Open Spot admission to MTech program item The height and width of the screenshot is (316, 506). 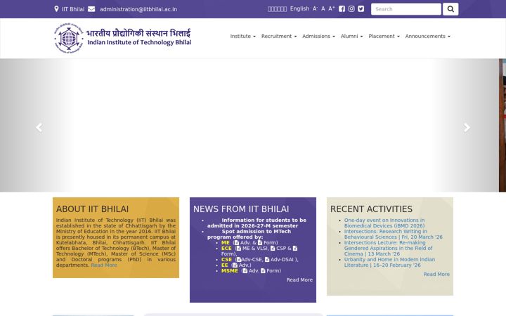[x=249, y=234]
